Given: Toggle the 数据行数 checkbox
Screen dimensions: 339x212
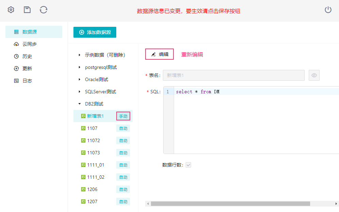Looking at the screenshot, I should click(x=188, y=165).
